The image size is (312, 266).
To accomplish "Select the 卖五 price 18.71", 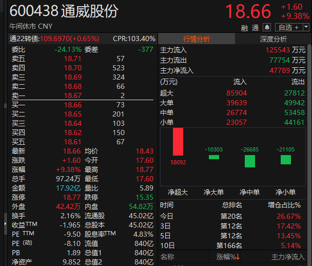I will (x=73, y=59).
